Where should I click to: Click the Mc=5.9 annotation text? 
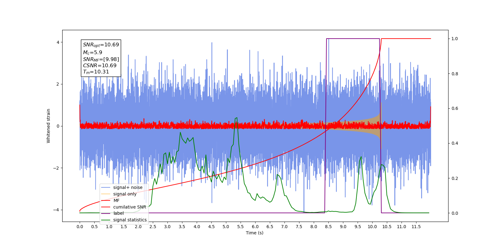[x=92, y=53]
